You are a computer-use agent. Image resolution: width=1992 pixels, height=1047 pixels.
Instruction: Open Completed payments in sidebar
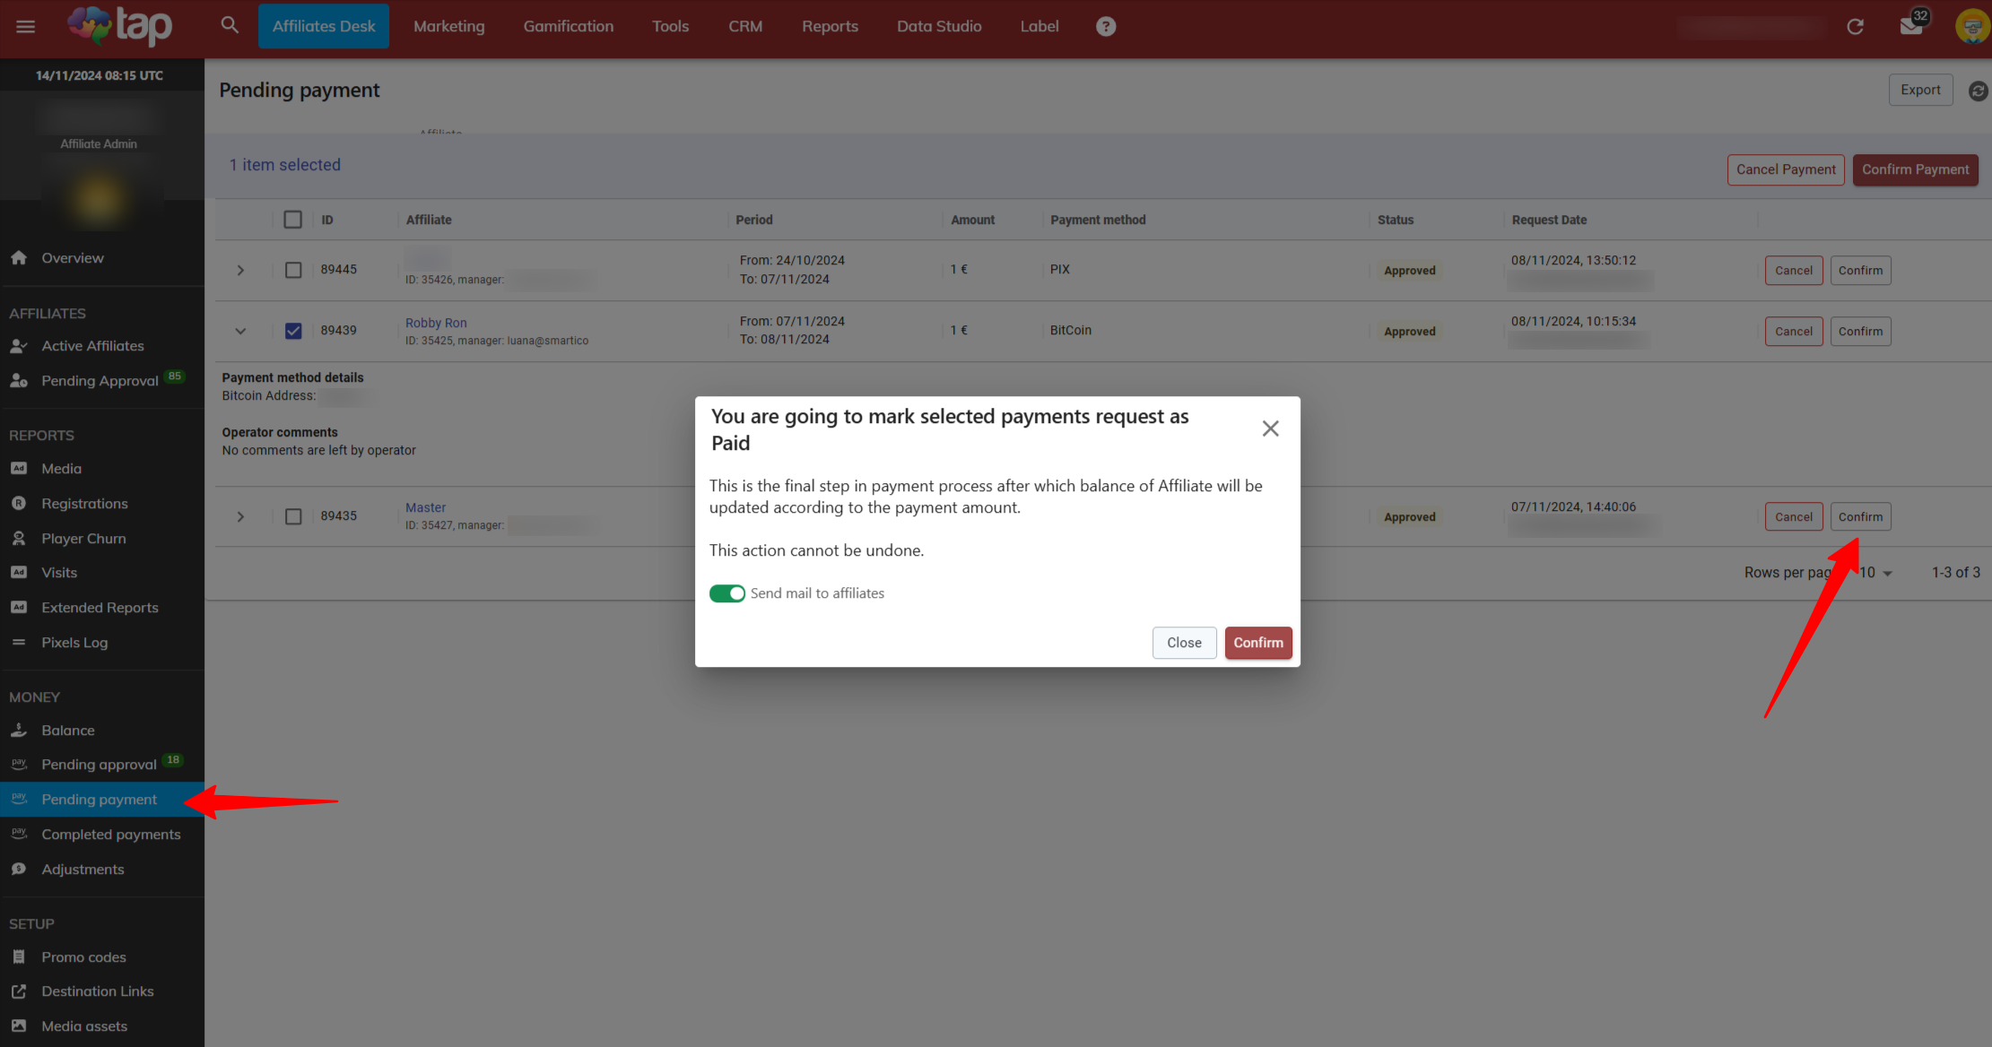[111, 835]
